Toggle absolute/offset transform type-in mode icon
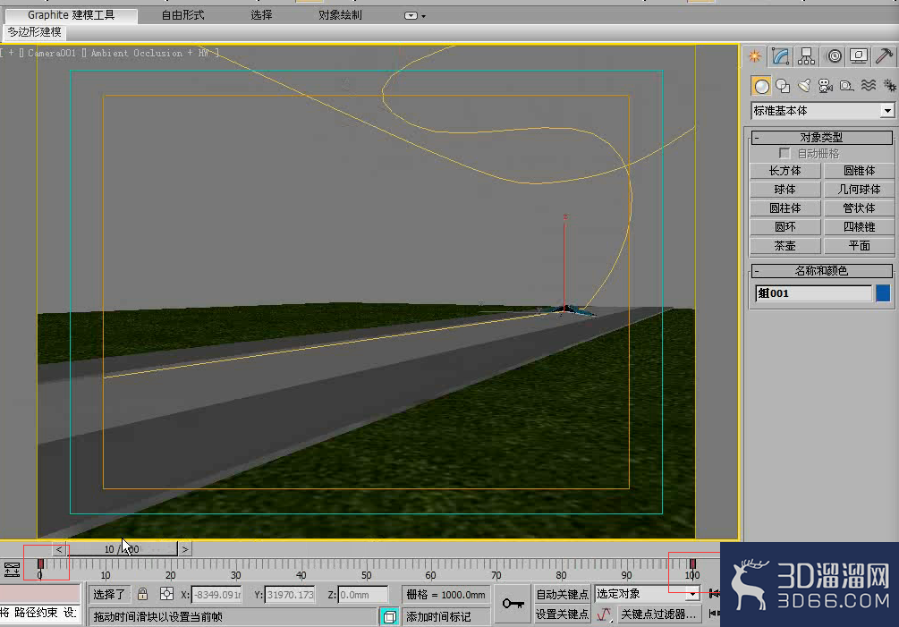 coord(166,594)
